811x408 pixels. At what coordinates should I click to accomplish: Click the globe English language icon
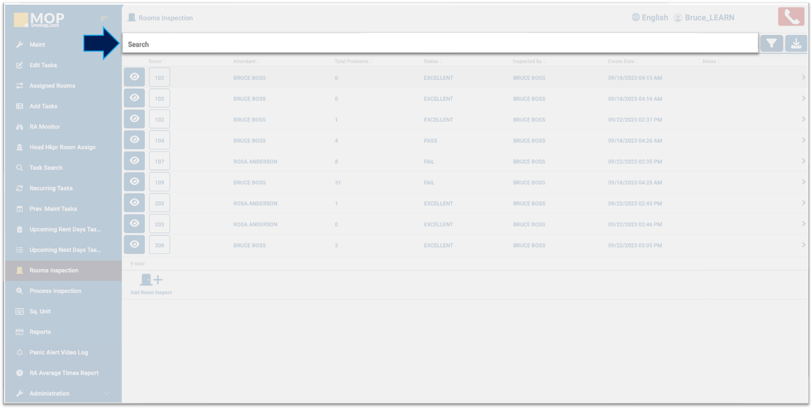[636, 18]
